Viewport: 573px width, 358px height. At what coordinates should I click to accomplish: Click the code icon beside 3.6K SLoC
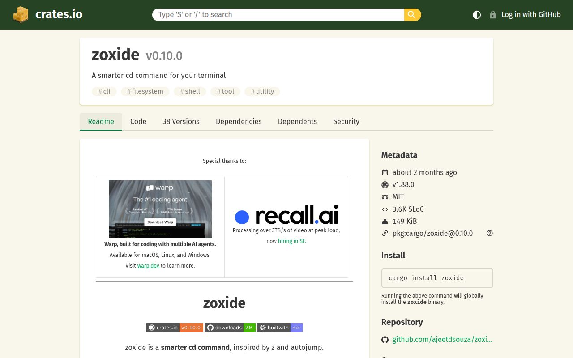(385, 209)
